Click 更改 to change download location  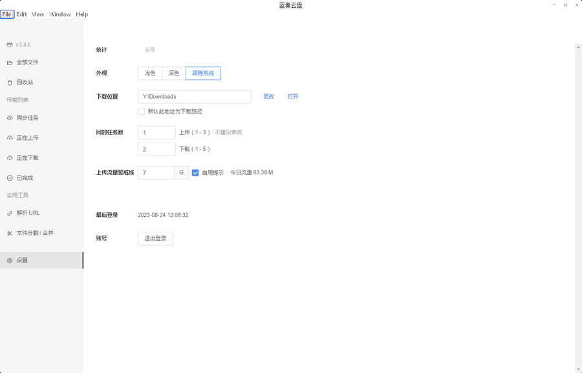click(268, 97)
